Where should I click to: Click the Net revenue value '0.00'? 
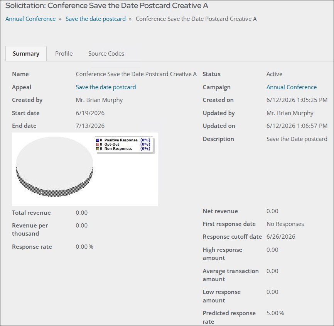click(x=272, y=211)
